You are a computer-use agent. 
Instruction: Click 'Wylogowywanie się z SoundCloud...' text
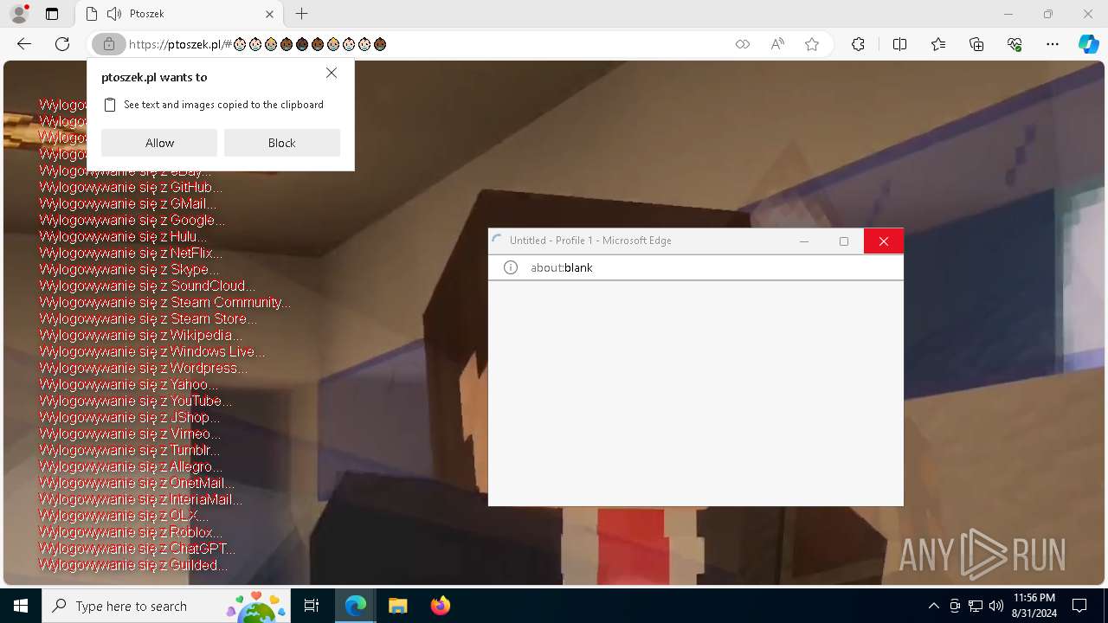point(147,286)
